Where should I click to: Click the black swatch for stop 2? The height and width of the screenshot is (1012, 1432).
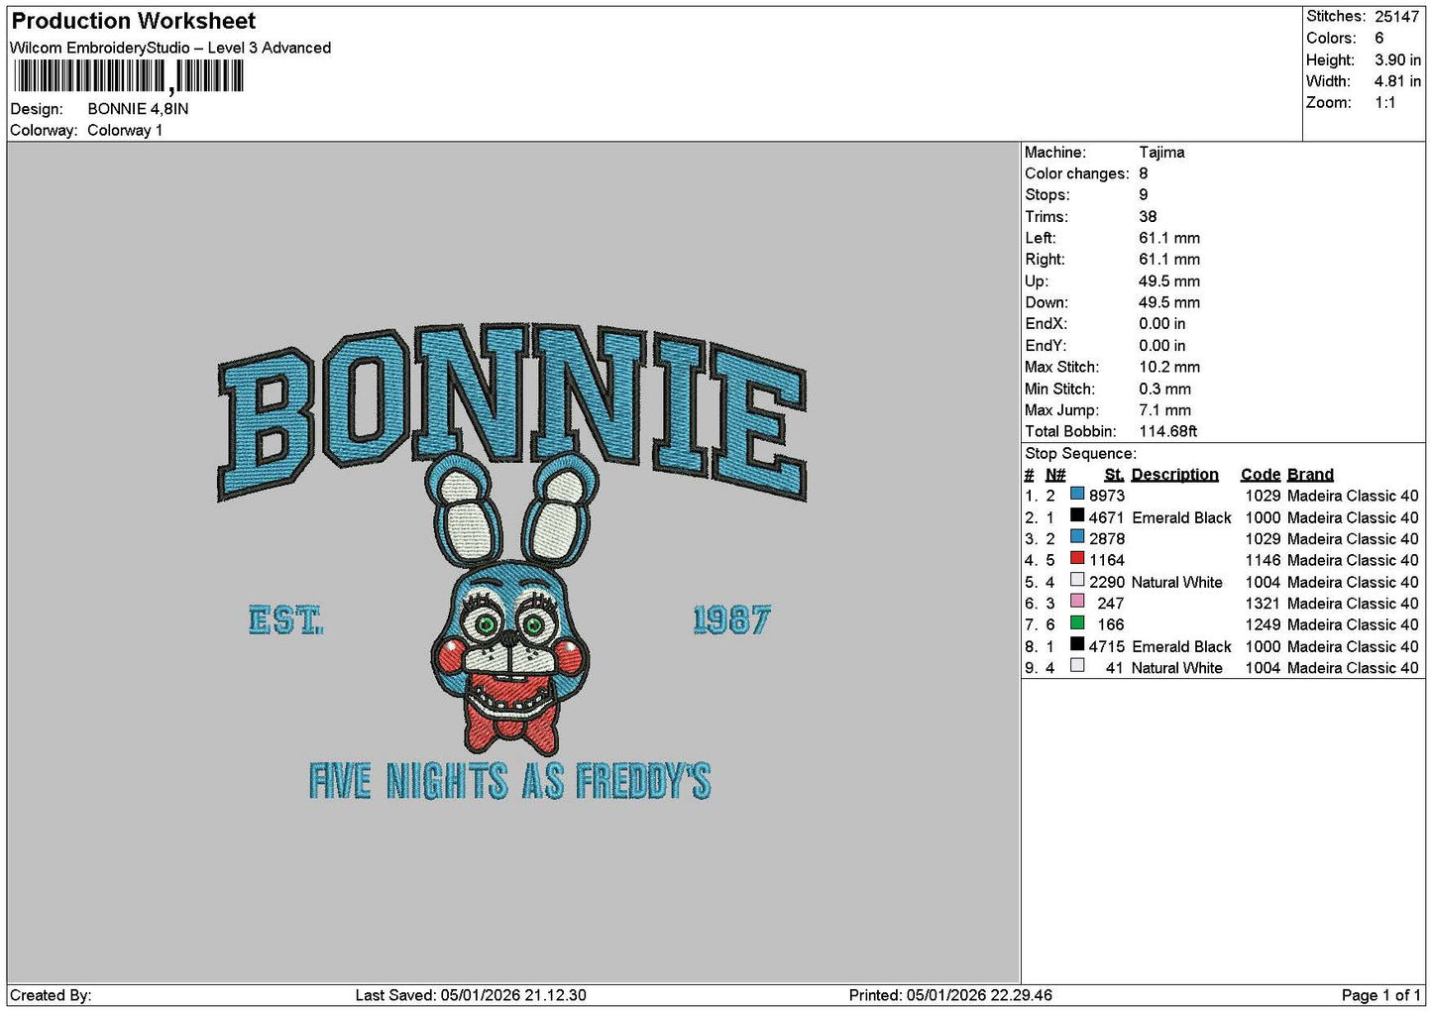pos(1077,515)
